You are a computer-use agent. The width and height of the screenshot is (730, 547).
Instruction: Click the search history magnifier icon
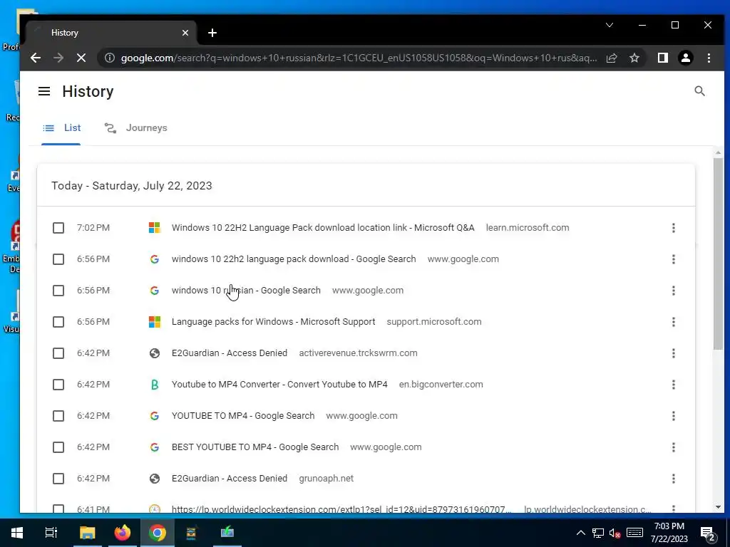coord(699,91)
